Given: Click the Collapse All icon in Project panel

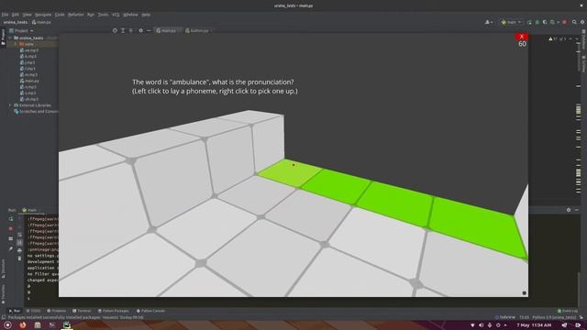Looking at the screenshot, I should (131, 30).
